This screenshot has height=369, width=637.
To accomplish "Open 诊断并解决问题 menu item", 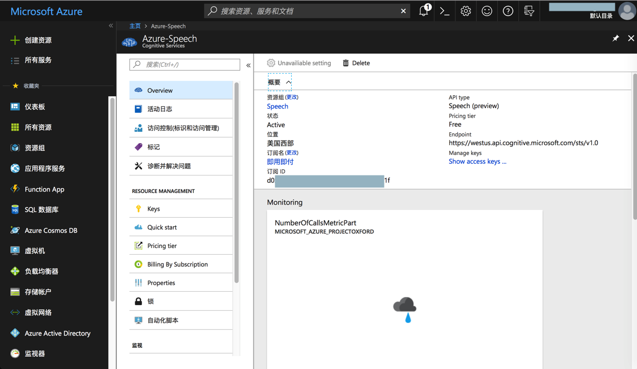I will point(181,166).
